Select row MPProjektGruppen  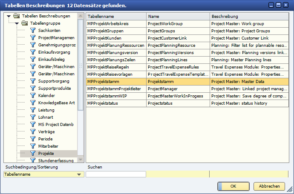point(187,31)
